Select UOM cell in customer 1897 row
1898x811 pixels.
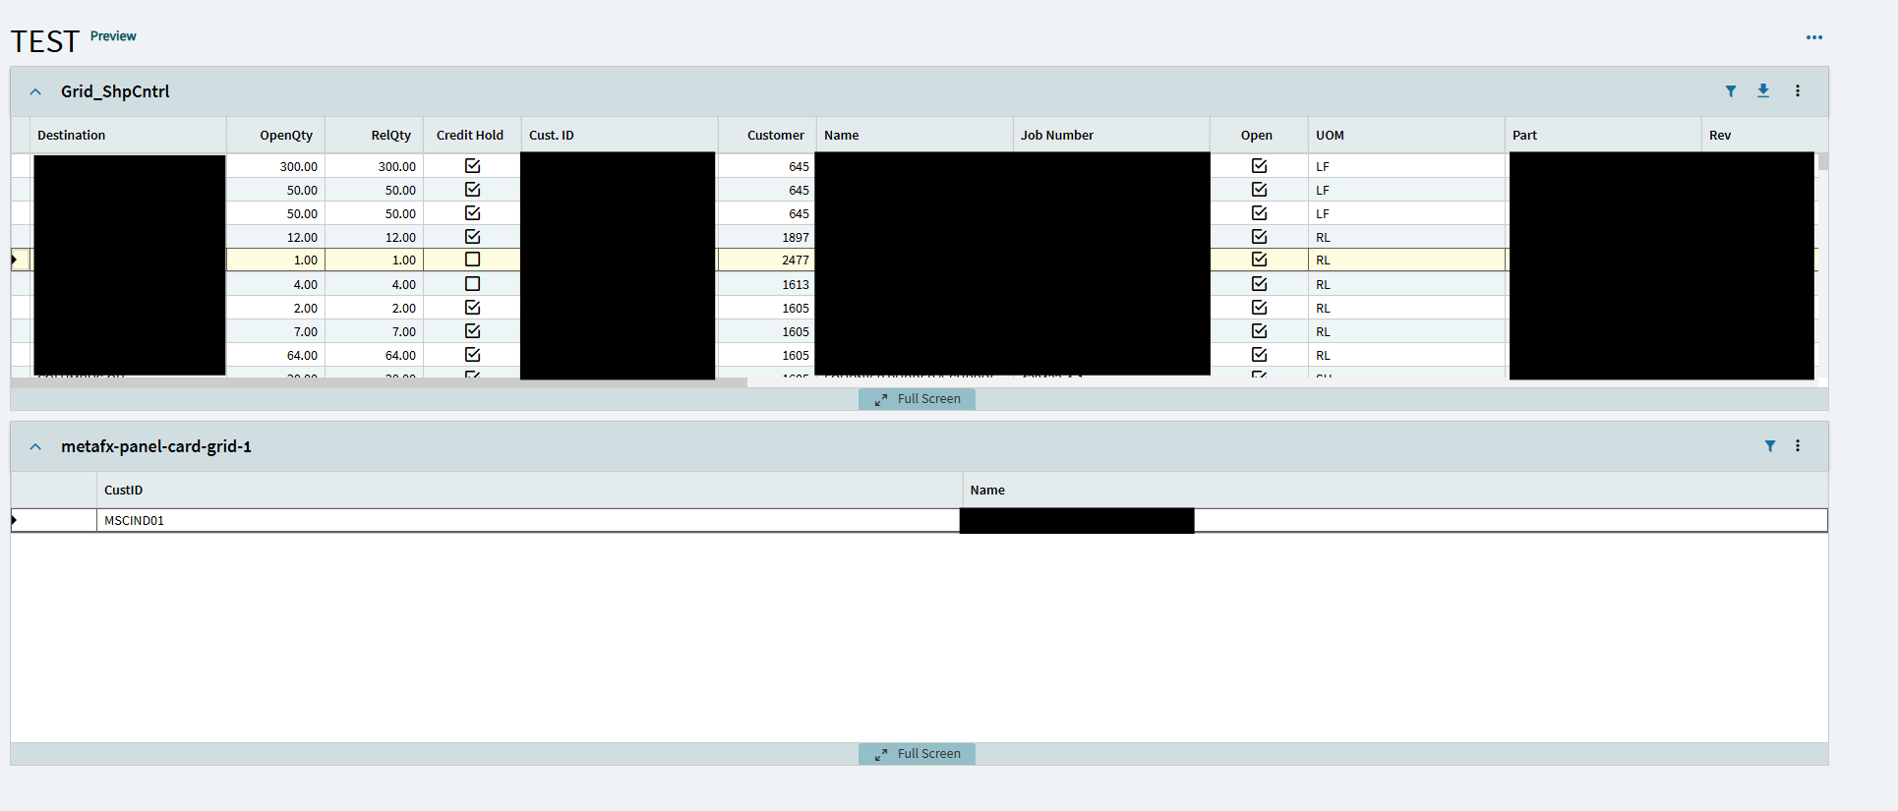pyautogui.click(x=1406, y=237)
